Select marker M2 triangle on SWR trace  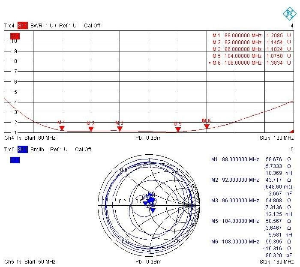point(91,129)
